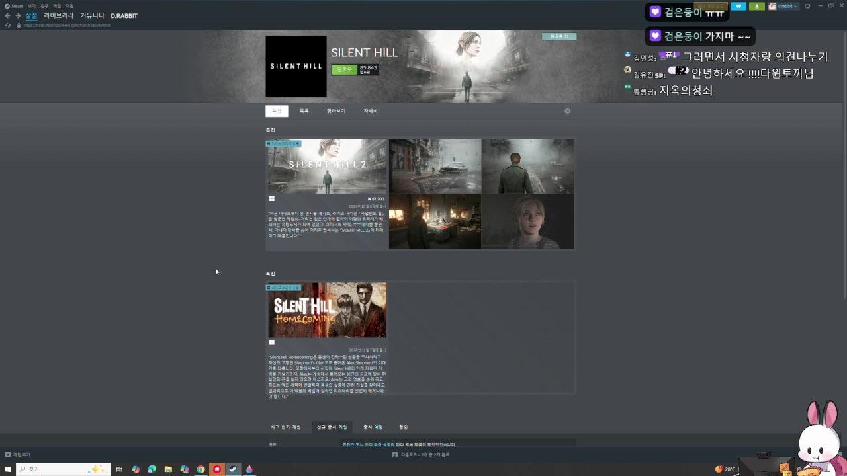This screenshot has height=476, width=847.
Task: Open the Steam menu
Action: coord(15,6)
